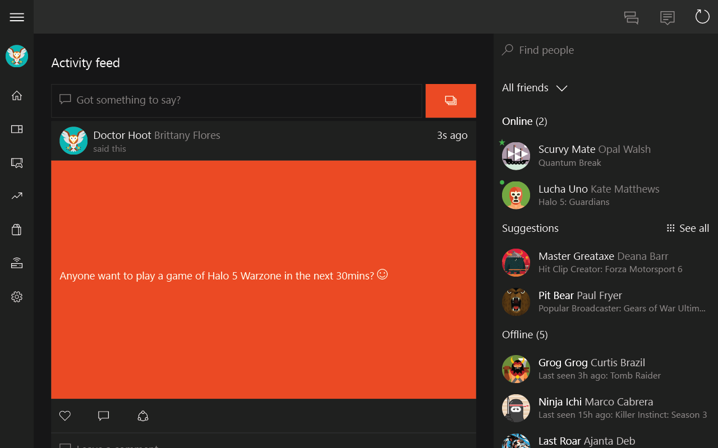This screenshot has height=448, width=718.
Task: Select the Connect to Xbox One icon
Action: 16,263
